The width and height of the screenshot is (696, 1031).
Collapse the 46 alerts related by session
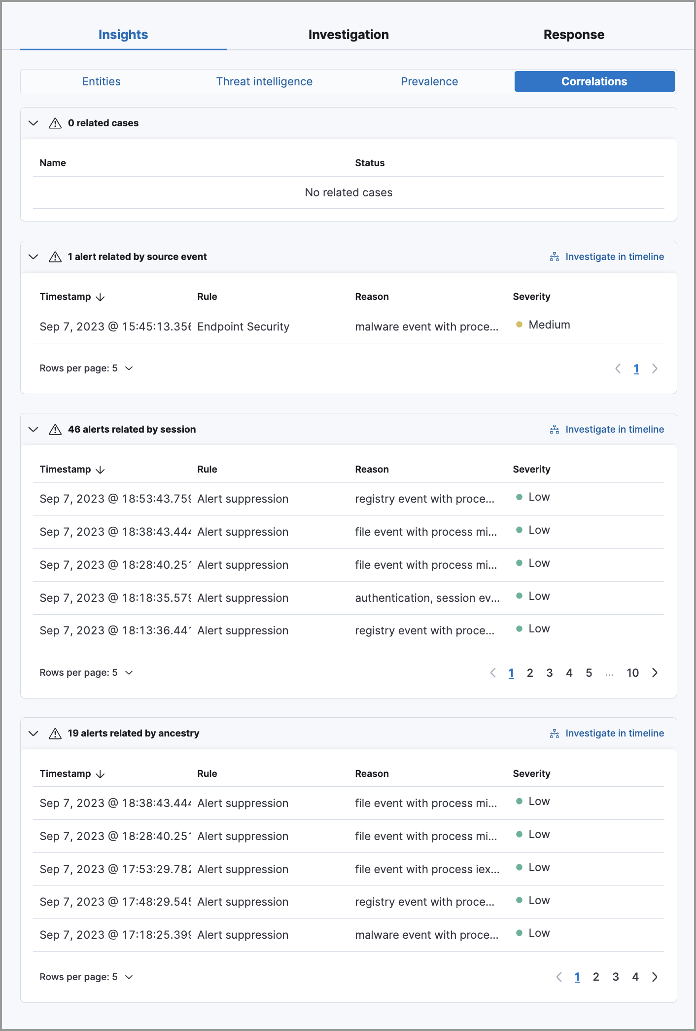34,430
